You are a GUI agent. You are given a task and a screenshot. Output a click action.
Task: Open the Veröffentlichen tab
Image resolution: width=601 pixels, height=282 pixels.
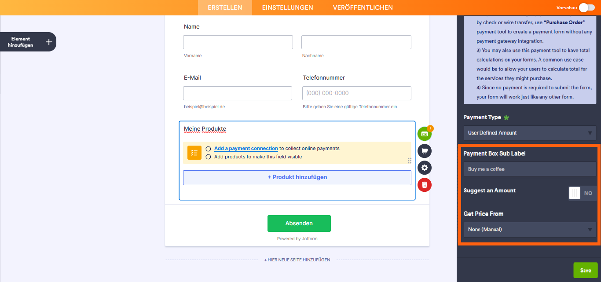coord(363,7)
